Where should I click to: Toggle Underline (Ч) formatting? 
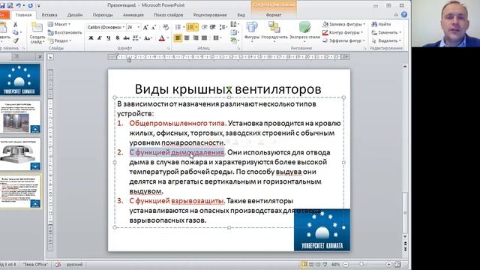click(108, 38)
